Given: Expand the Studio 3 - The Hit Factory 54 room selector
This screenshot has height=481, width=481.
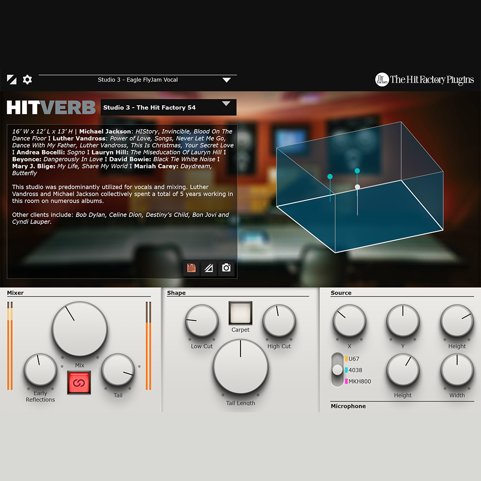Looking at the screenshot, I should coord(169,108).
